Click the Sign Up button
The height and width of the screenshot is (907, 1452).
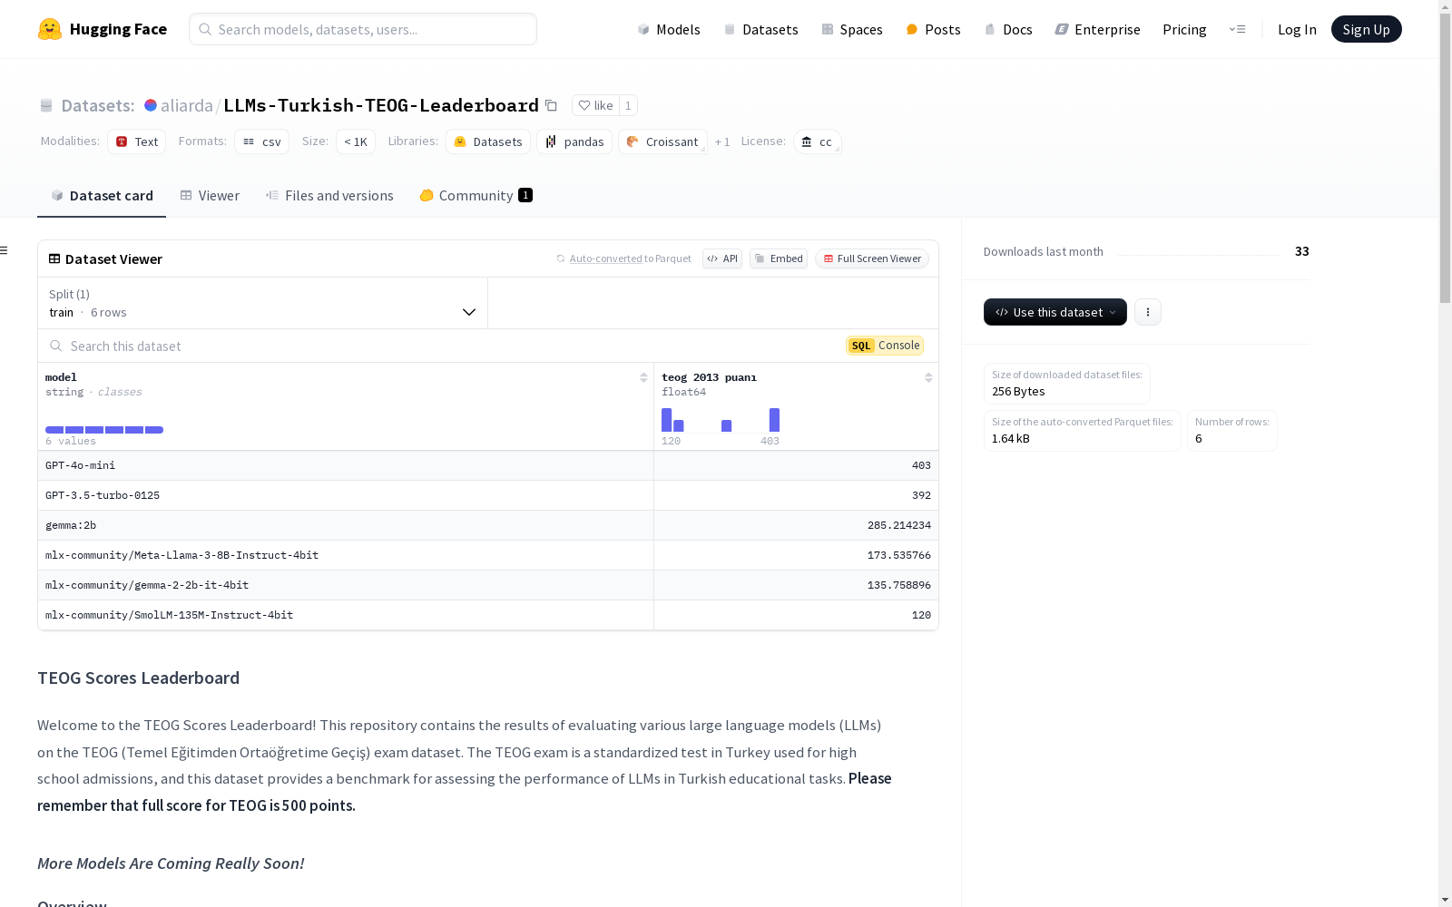(1366, 29)
